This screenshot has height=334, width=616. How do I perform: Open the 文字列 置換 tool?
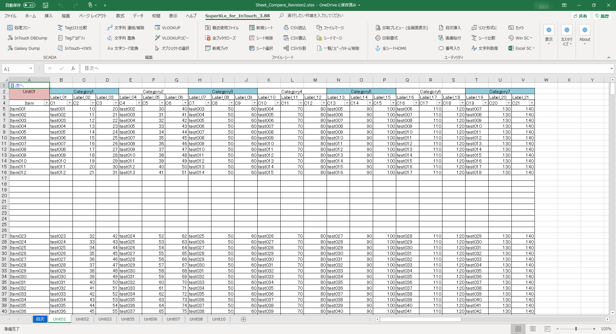point(121,38)
